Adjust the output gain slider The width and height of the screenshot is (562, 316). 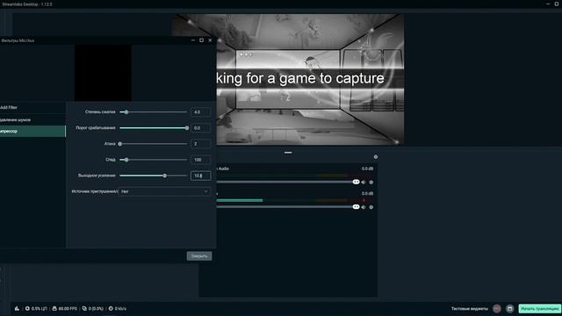point(154,176)
